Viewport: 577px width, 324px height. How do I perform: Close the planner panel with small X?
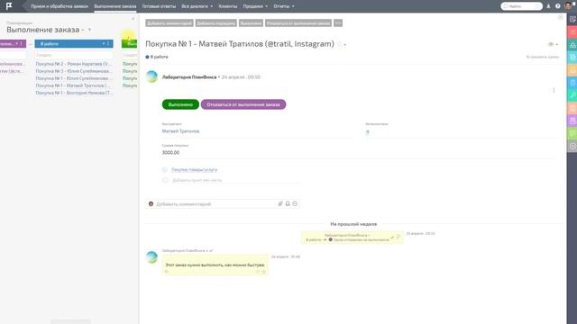[x=133, y=19]
